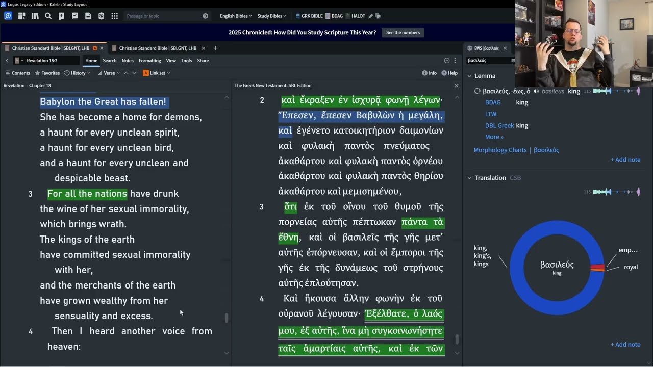
Task: Open the Tools menu tab
Action: tap(187, 61)
